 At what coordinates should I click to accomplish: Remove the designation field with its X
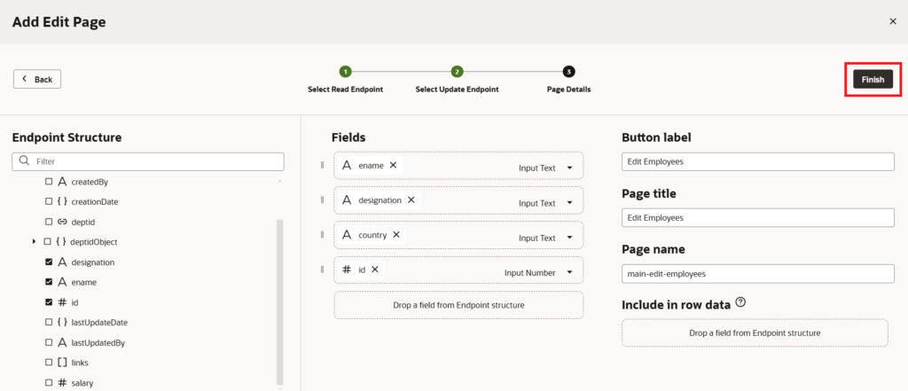pyautogui.click(x=411, y=199)
